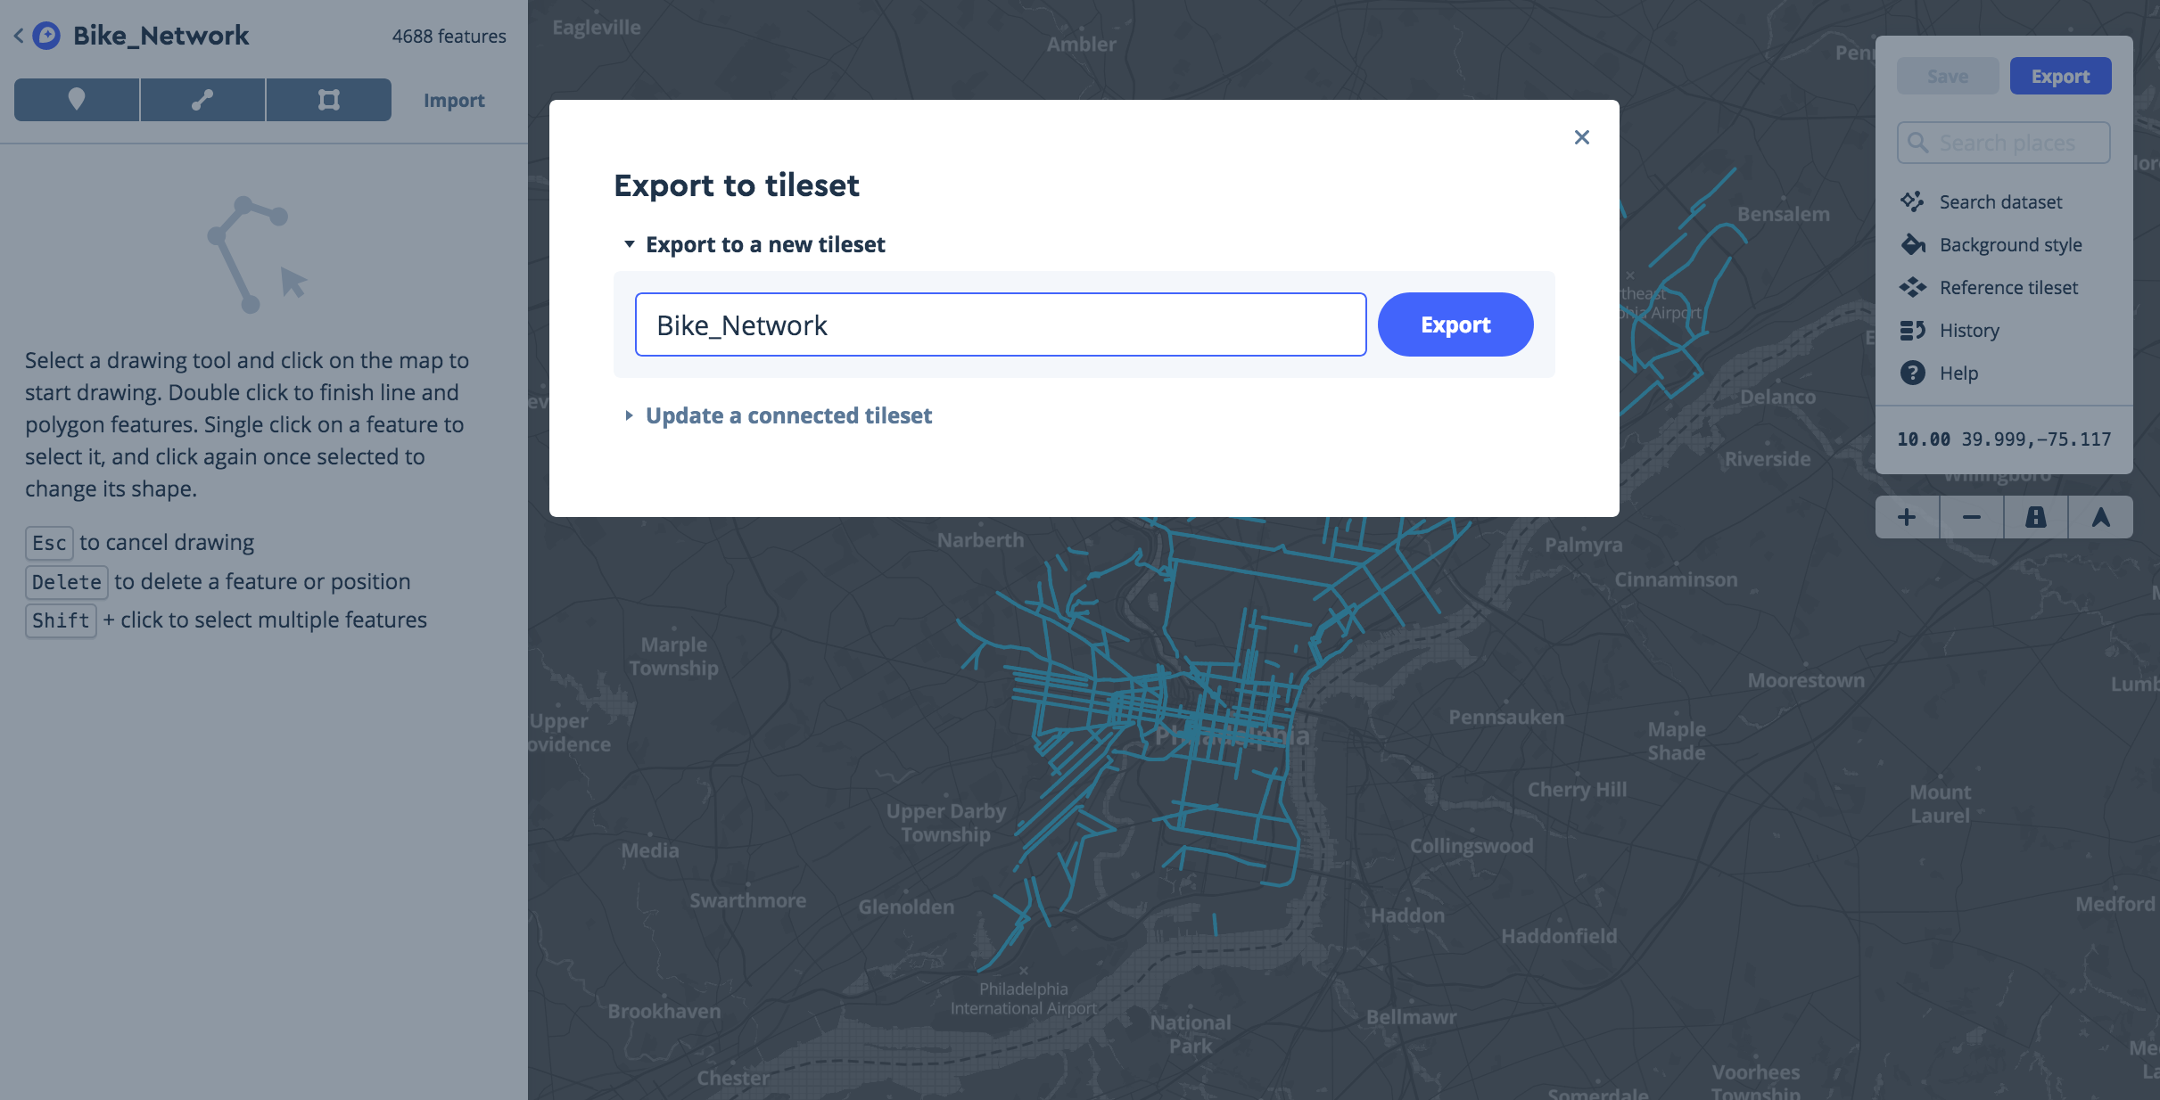
Task: Open the History panel
Action: point(1968,331)
